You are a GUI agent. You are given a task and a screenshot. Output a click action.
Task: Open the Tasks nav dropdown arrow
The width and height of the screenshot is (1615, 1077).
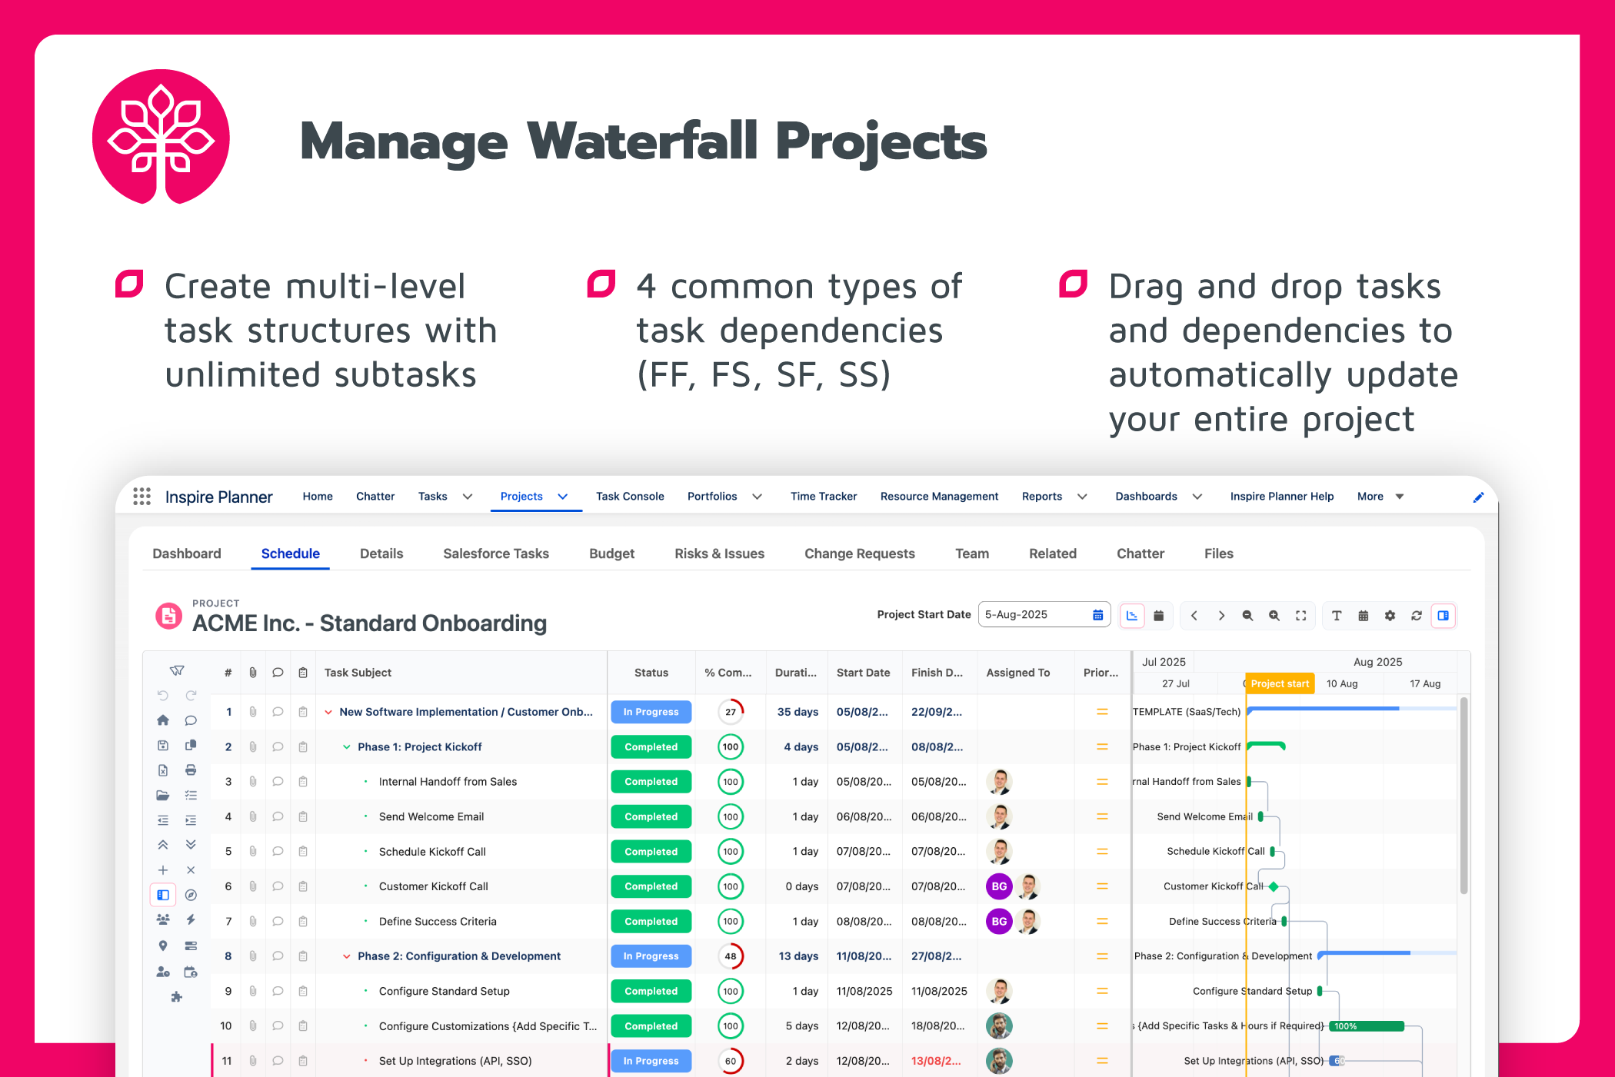[468, 497]
